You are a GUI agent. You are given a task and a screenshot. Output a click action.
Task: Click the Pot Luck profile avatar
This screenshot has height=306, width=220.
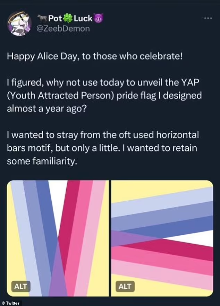tap(19, 24)
